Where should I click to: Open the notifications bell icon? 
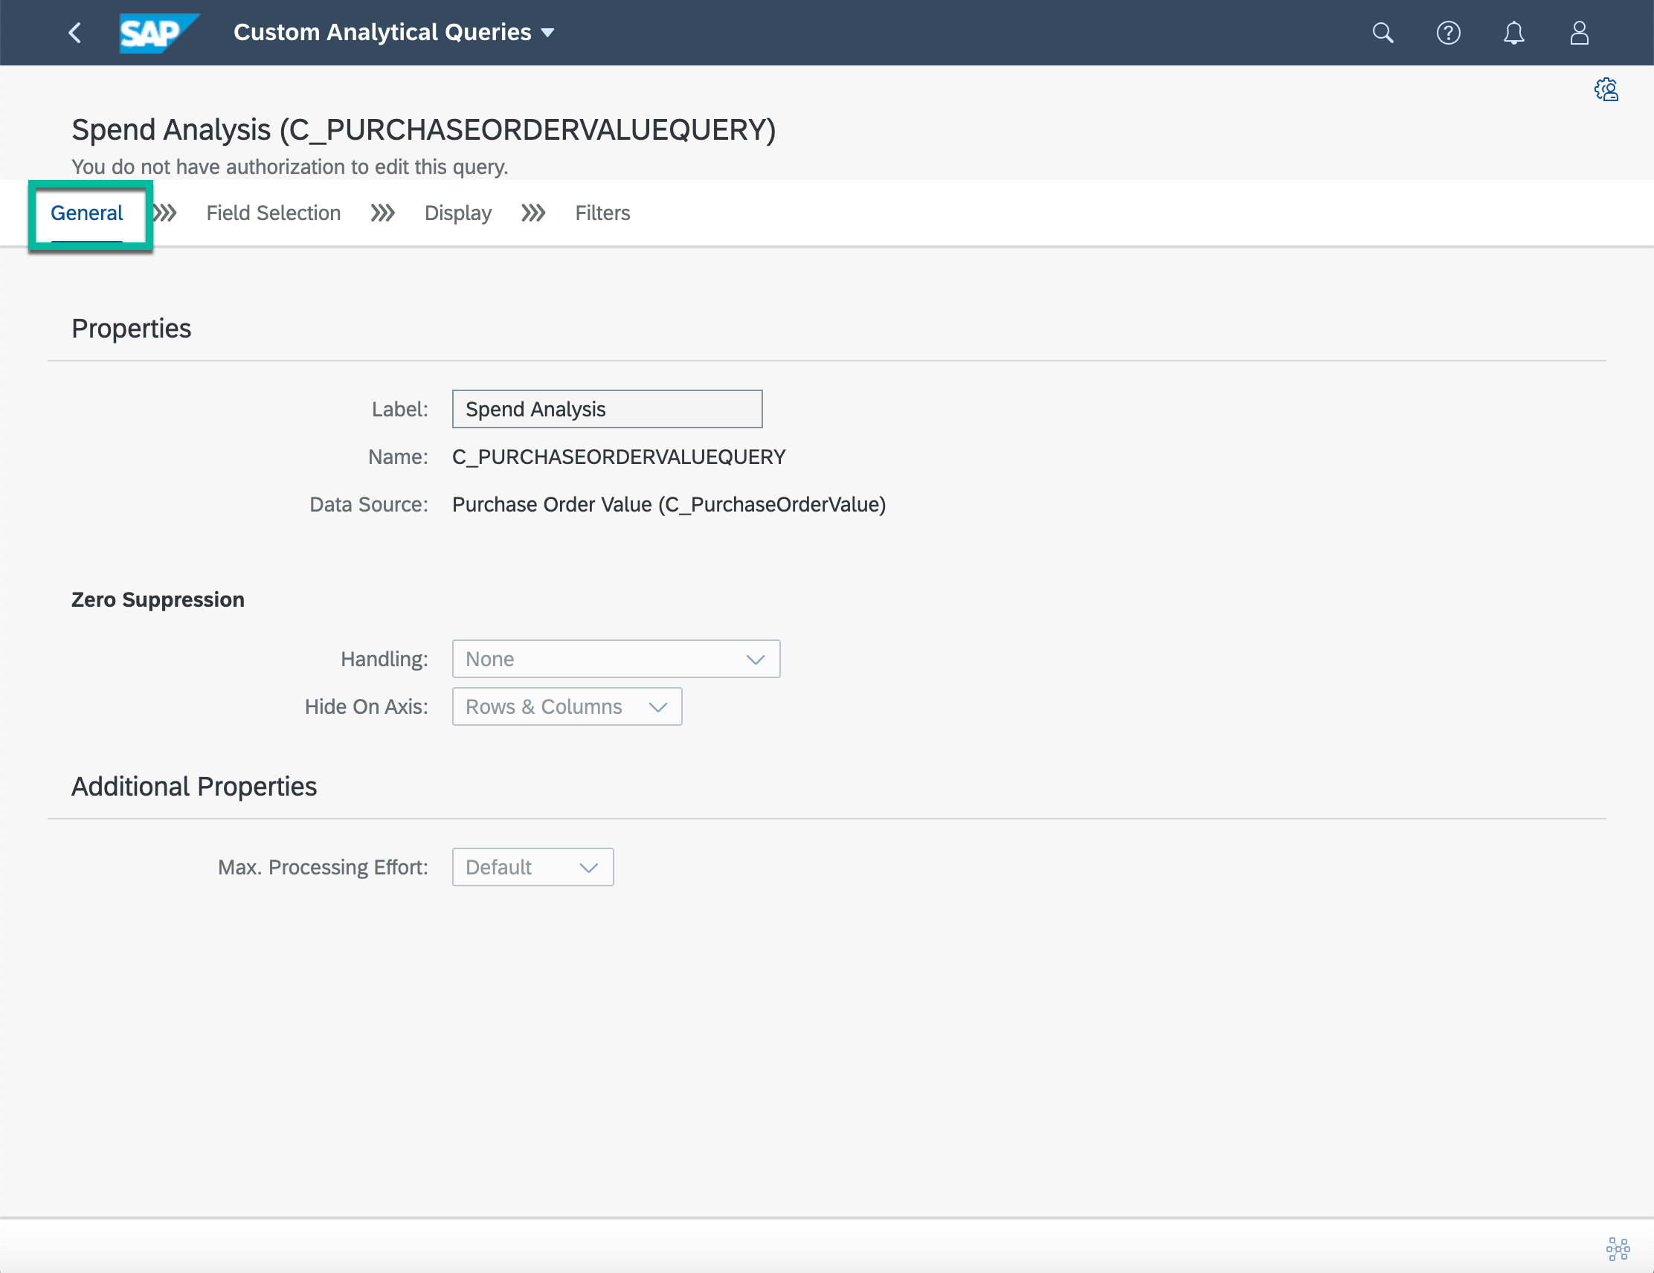click(x=1513, y=33)
